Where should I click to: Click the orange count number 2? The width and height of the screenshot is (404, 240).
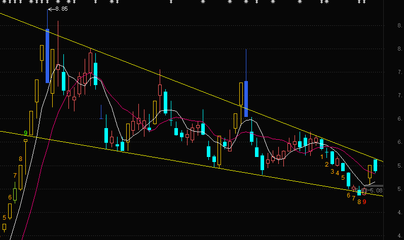click(327, 165)
